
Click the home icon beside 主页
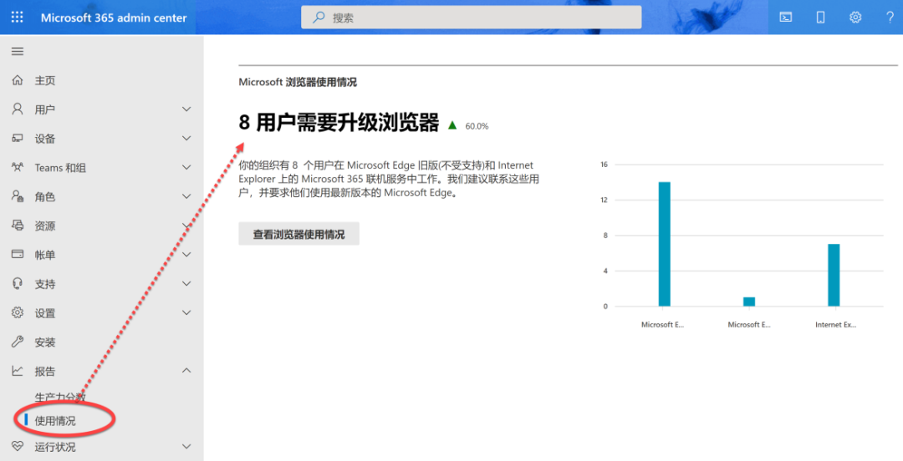point(18,80)
